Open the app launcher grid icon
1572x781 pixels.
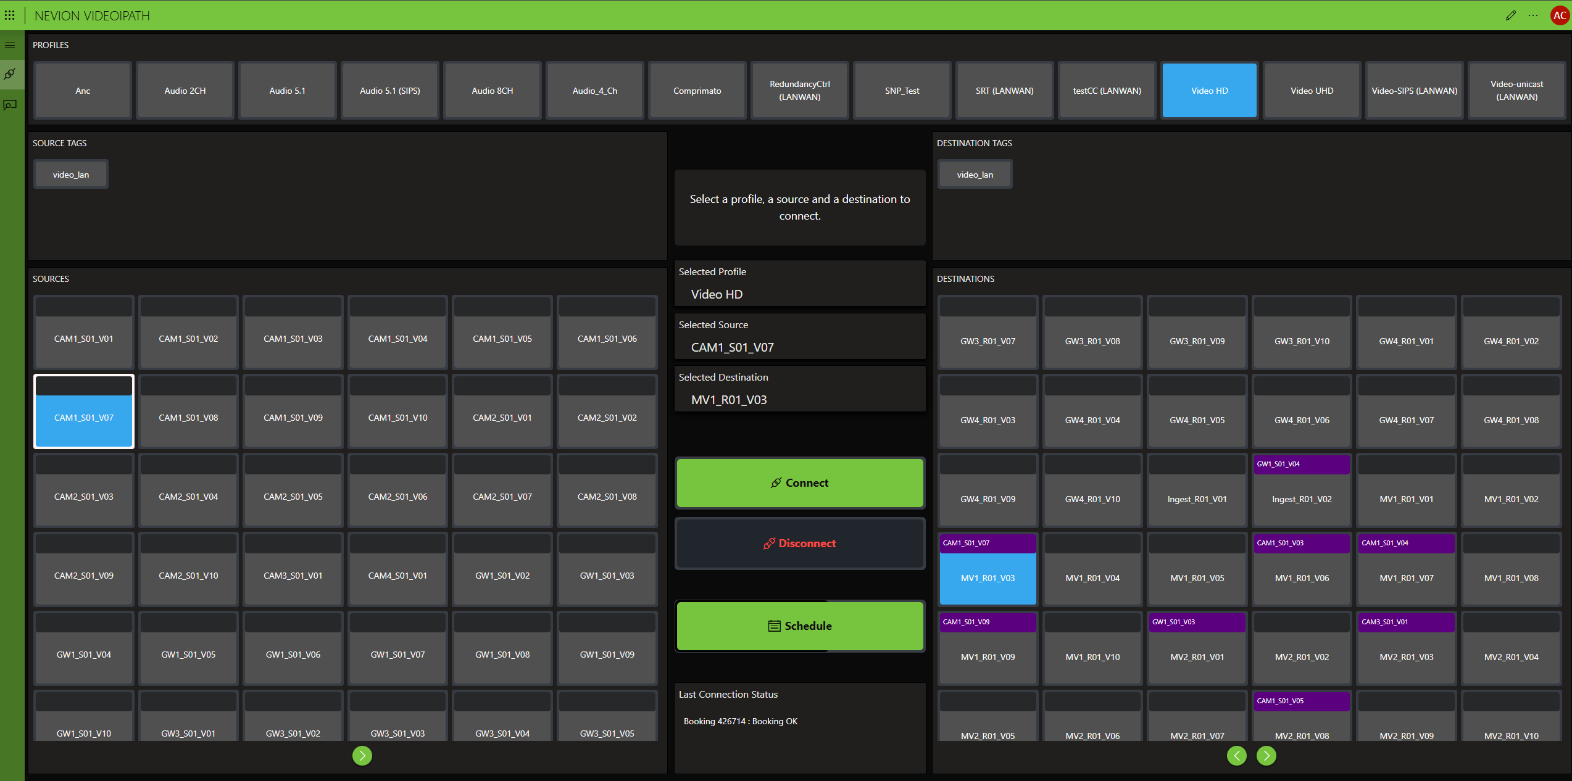pyautogui.click(x=10, y=15)
